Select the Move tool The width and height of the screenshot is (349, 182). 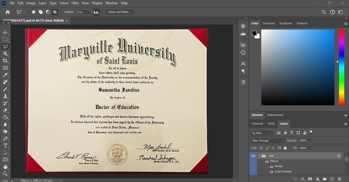5,32
